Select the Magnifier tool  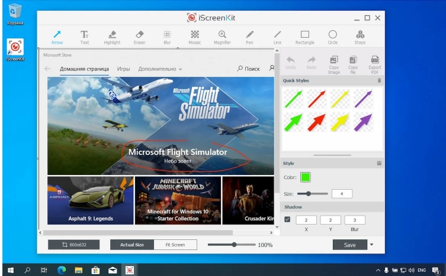222,37
